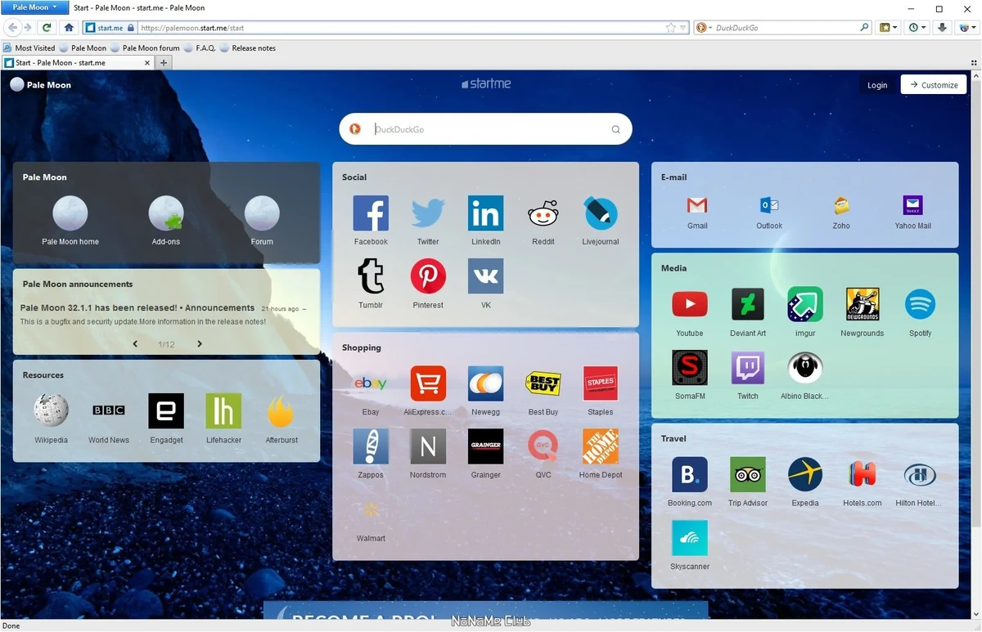Open the LinkedIn icon
Viewport: 982px width, 632px height.
point(486,213)
